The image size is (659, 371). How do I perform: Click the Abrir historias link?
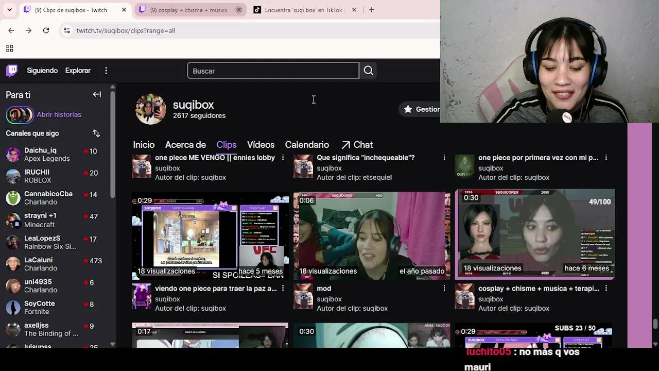coord(59,114)
